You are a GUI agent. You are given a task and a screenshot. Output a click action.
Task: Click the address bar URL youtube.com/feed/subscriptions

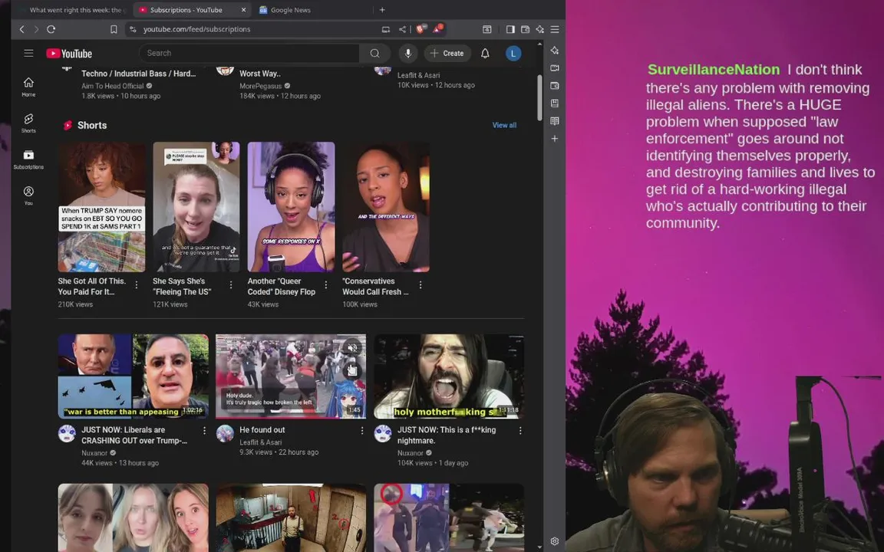click(x=196, y=29)
